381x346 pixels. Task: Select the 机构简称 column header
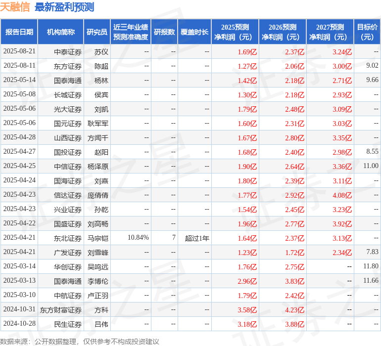coord(61,32)
